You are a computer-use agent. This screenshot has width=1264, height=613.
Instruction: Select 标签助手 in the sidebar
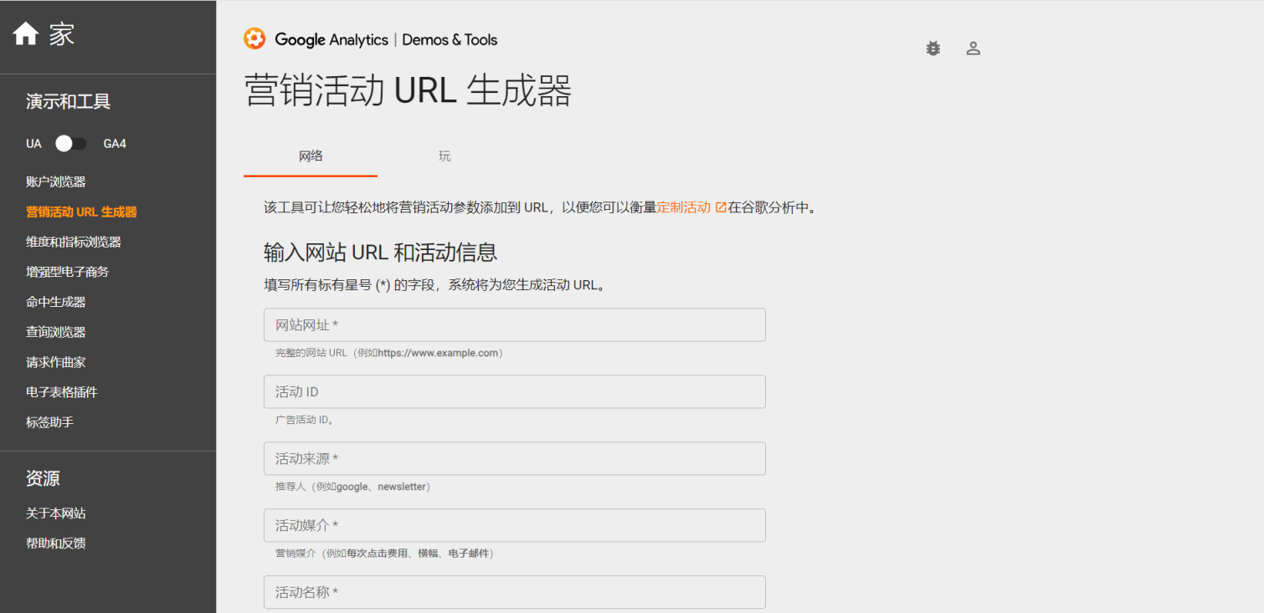[x=47, y=422]
